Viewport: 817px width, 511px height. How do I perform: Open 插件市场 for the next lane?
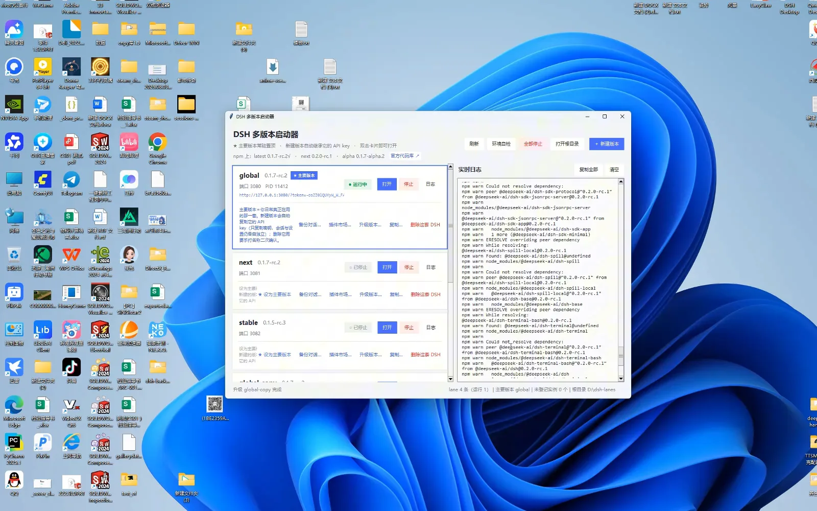pos(341,295)
